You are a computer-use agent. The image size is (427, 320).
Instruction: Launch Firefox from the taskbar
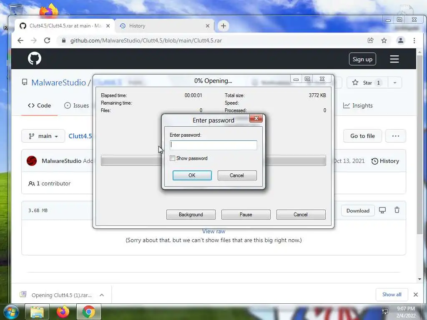tap(63, 312)
